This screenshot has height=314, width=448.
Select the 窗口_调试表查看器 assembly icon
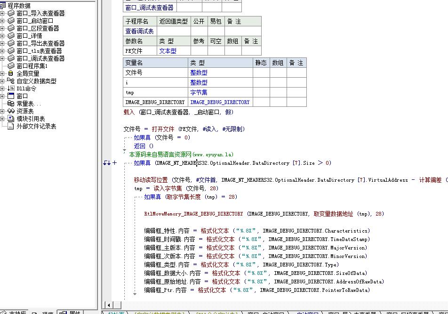pos(11,58)
